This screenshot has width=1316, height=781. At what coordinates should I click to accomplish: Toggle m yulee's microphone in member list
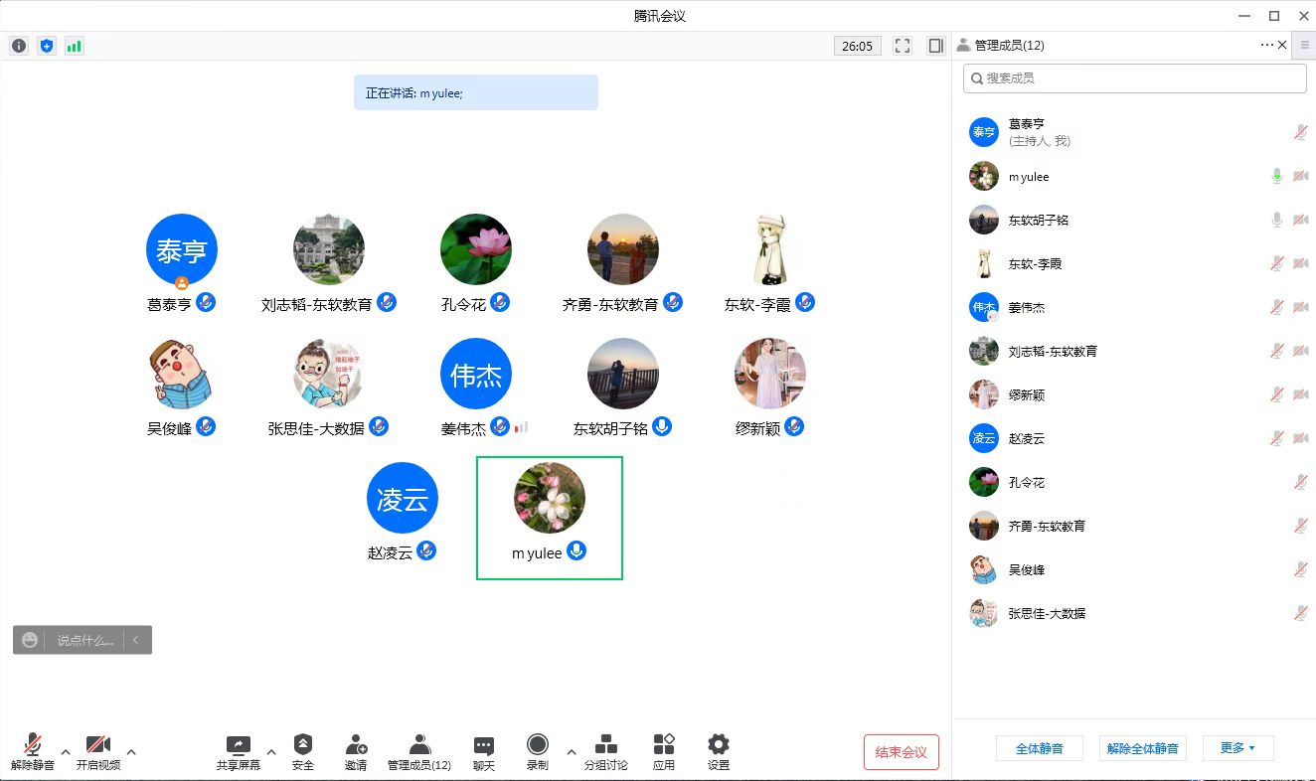coord(1277,177)
